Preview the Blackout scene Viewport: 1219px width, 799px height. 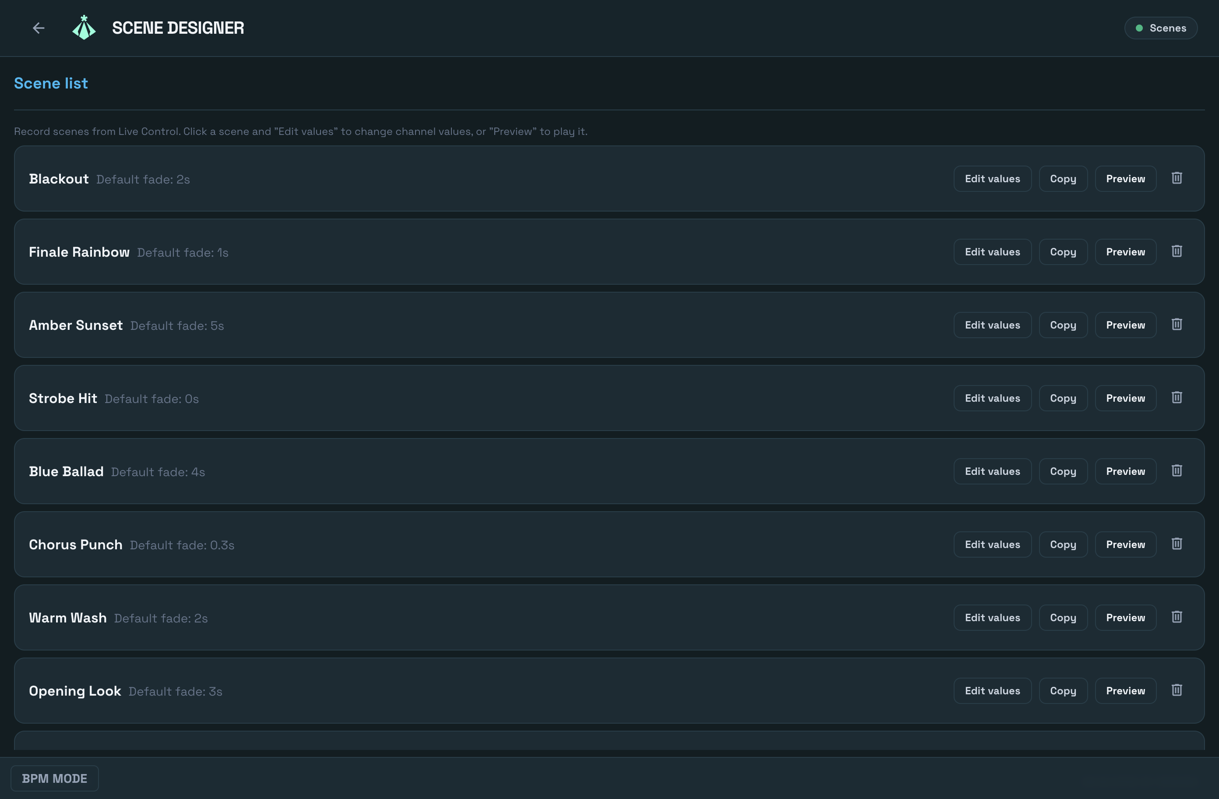[x=1125, y=179]
